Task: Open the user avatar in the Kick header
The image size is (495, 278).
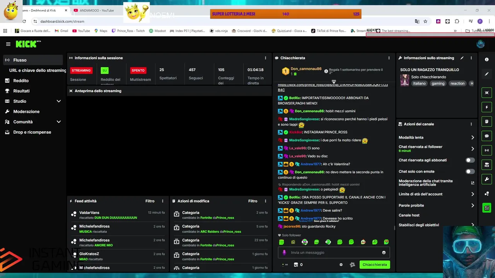Action: (x=480, y=44)
